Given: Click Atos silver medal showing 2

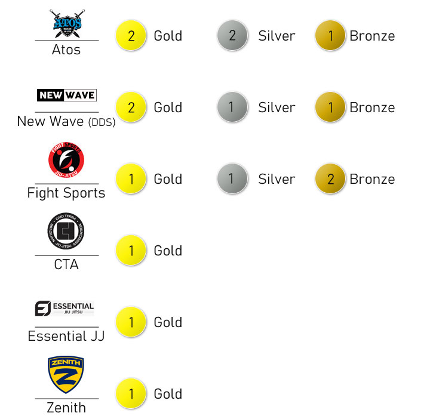Looking at the screenshot, I should [232, 35].
